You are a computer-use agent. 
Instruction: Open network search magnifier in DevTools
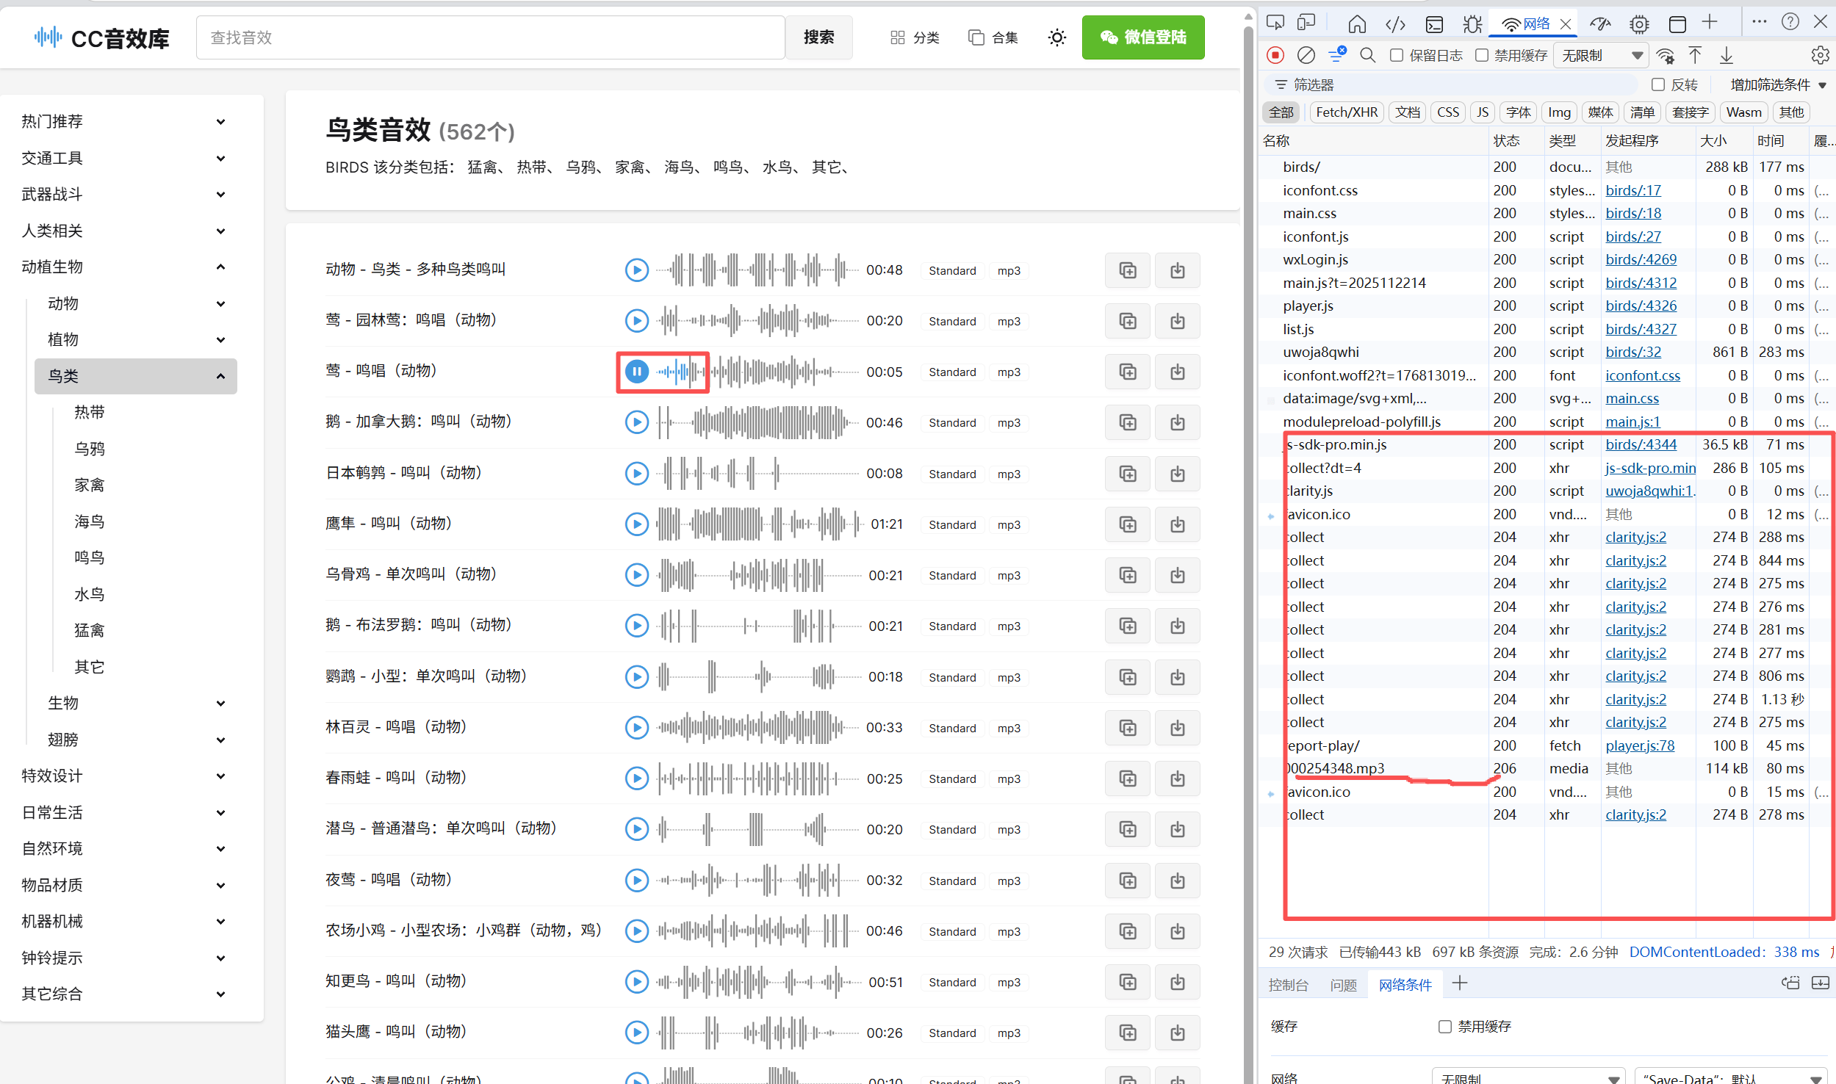pyautogui.click(x=1367, y=55)
